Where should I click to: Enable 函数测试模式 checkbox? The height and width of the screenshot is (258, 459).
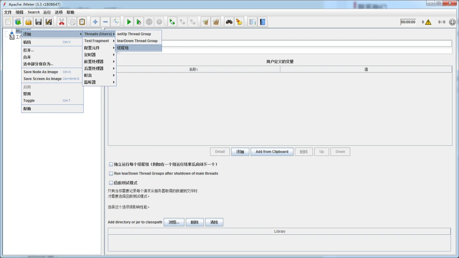(111, 183)
